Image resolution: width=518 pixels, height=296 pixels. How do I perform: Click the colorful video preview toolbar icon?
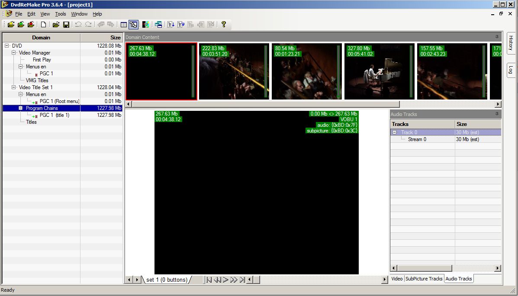pyautogui.click(x=146, y=25)
